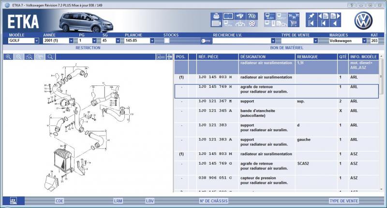The width and height of the screenshot is (387, 208).
Task: Click the CDE button in bottom bar
Action: [x=60, y=201]
